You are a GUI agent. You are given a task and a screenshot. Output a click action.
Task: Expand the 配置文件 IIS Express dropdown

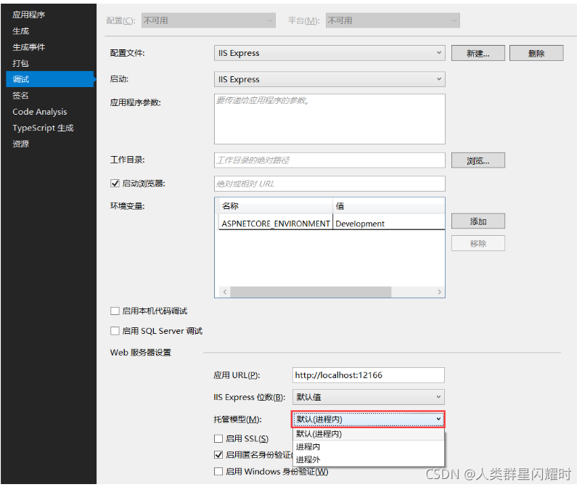pyautogui.click(x=329, y=53)
